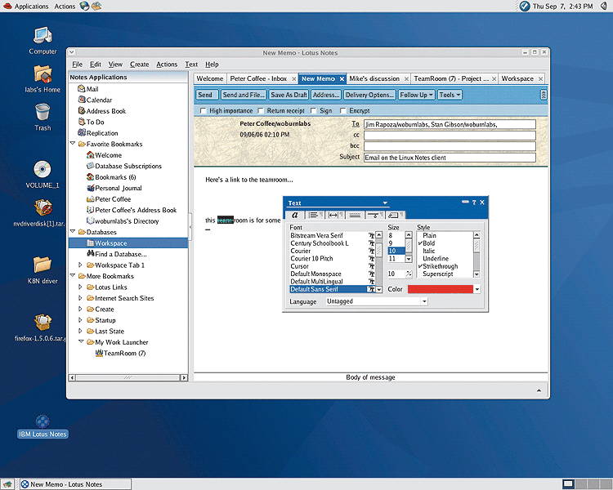Screen dimensions: 613x490
Task: Click the Send and File button
Action: pyautogui.click(x=244, y=95)
